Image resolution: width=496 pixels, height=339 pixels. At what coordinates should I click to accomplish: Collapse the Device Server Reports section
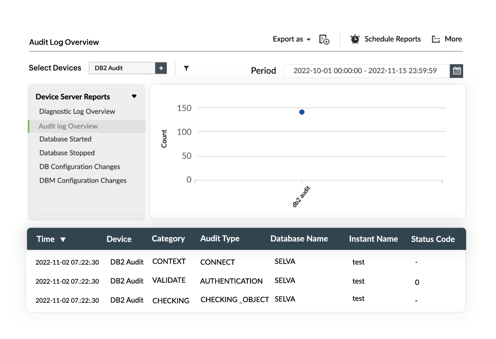[x=134, y=97]
